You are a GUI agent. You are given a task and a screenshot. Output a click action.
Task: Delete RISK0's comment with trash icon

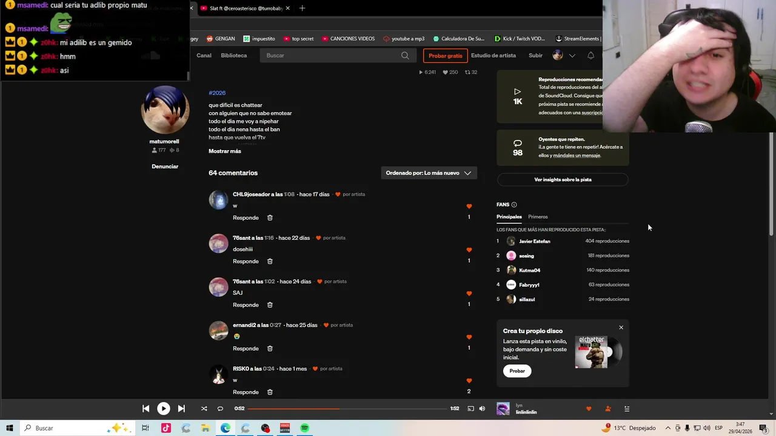tap(270, 392)
